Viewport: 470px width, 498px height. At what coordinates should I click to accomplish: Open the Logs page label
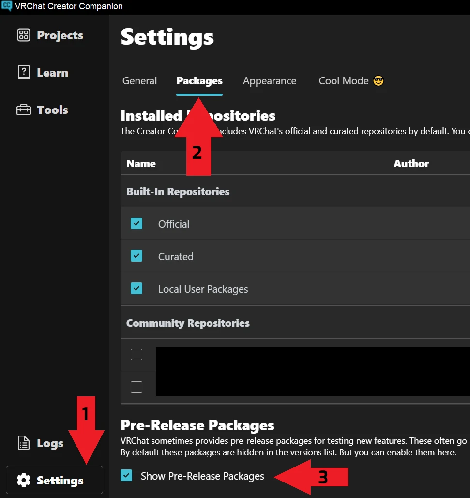click(50, 443)
